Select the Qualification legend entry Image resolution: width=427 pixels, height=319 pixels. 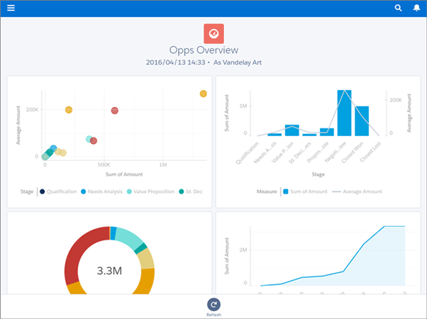click(58, 191)
